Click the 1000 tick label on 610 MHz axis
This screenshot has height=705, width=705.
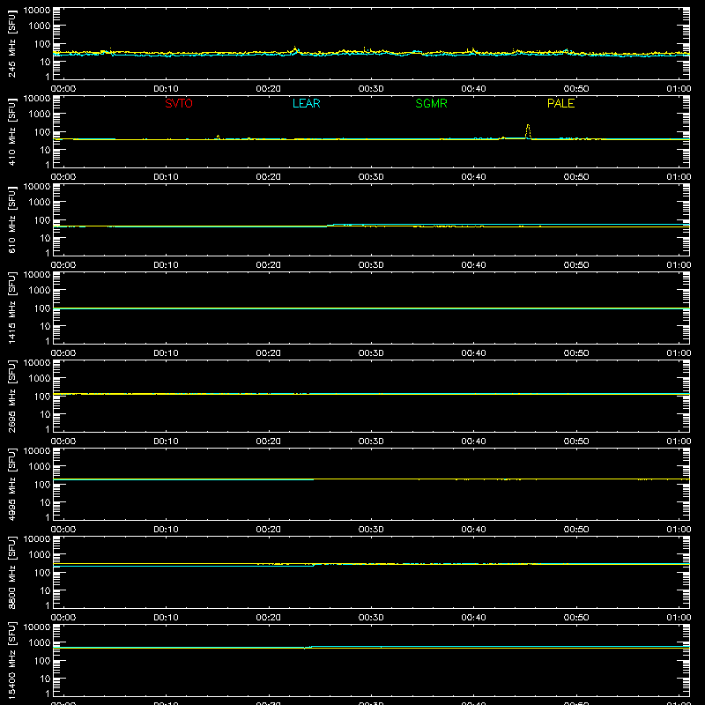pos(40,203)
